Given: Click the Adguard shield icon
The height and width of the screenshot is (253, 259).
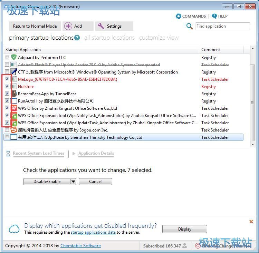Looking at the screenshot, I should click(14, 57).
